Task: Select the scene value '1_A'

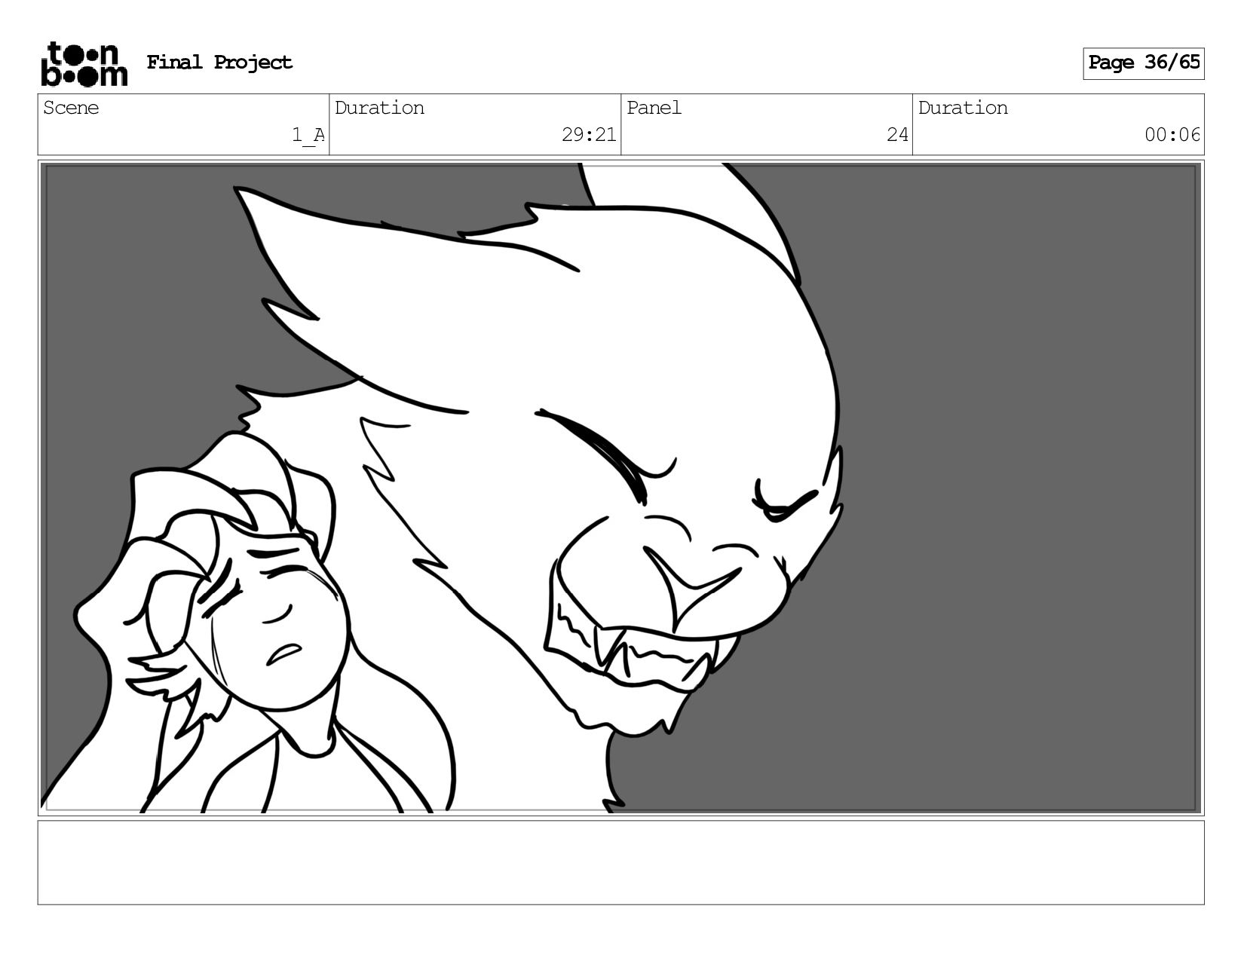Action: point(308,135)
